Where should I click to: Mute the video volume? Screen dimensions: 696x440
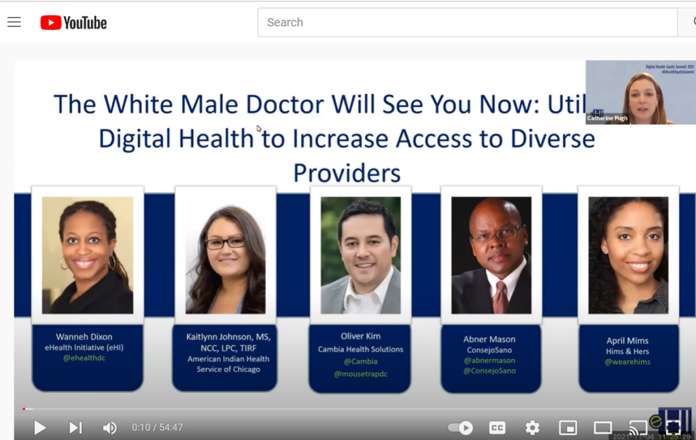click(x=109, y=428)
